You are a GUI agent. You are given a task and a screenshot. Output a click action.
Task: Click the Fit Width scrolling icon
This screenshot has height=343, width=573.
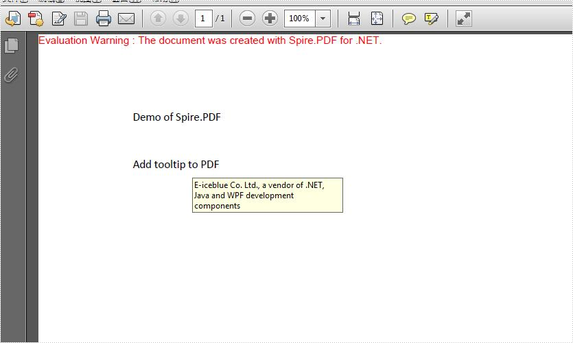click(x=353, y=19)
